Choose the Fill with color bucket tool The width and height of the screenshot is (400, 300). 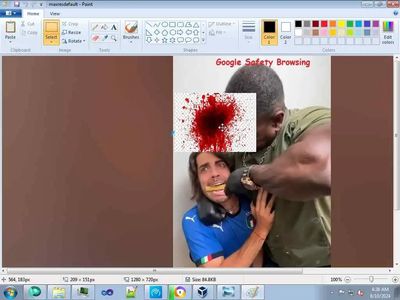pos(105,27)
